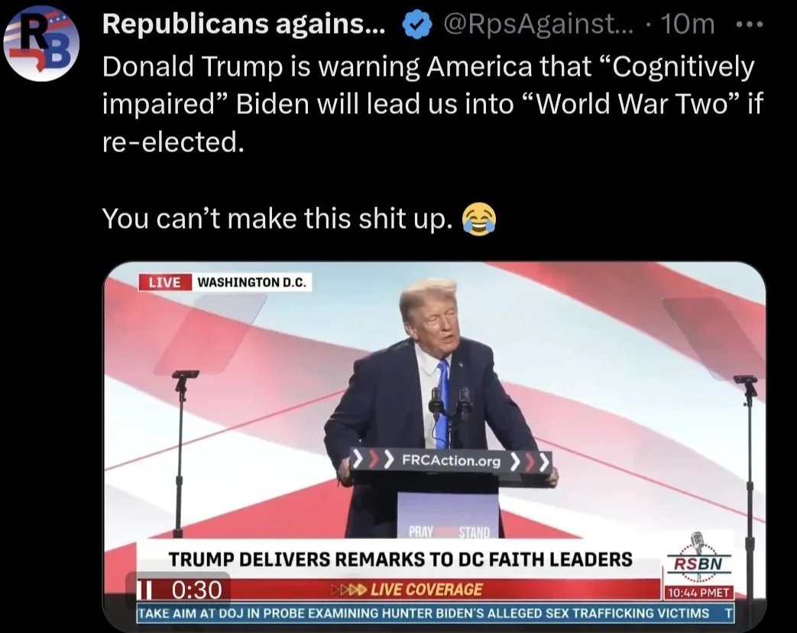
Task: Click the laughing crying emoji
Action: click(478, 219)
